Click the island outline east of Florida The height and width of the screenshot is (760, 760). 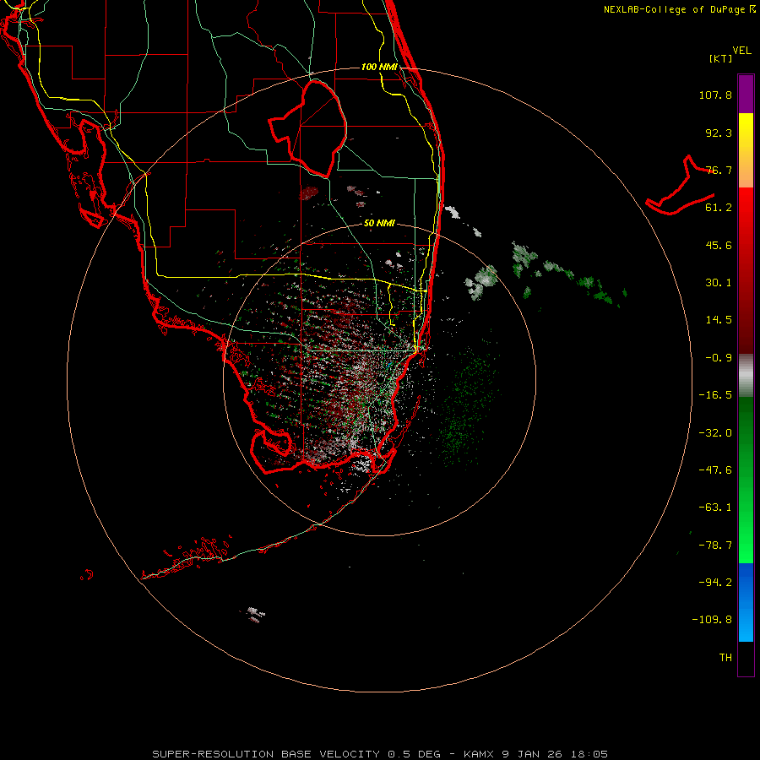pos(681,186)
